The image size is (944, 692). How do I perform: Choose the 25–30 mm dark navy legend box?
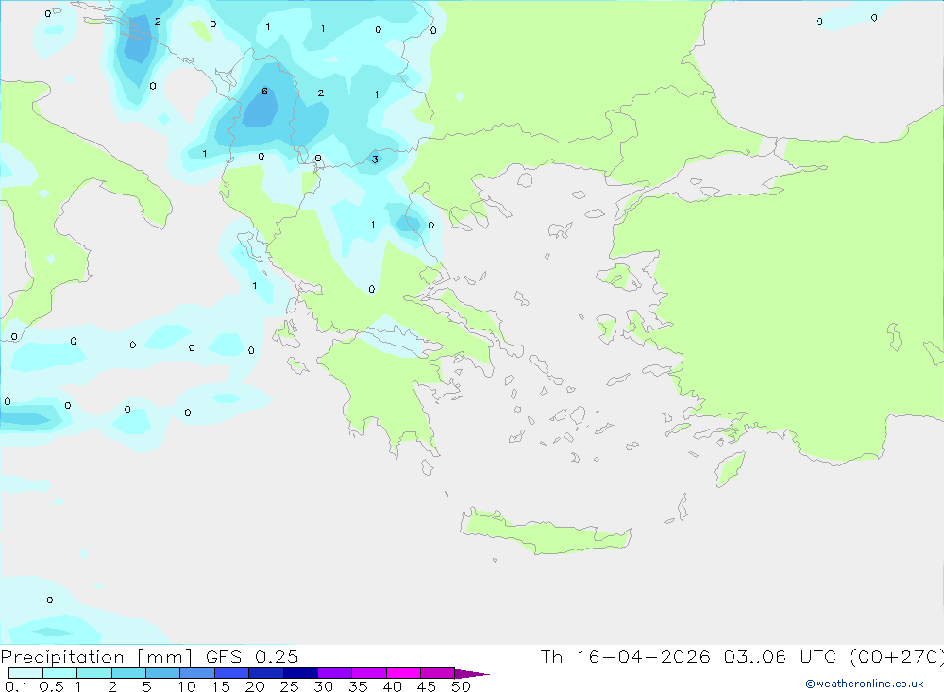[300, 673]
